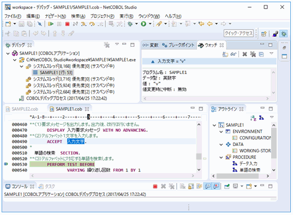Switch to the Debug perspective icon
This screenshot has width=293, height=215.
pos(284,34)
